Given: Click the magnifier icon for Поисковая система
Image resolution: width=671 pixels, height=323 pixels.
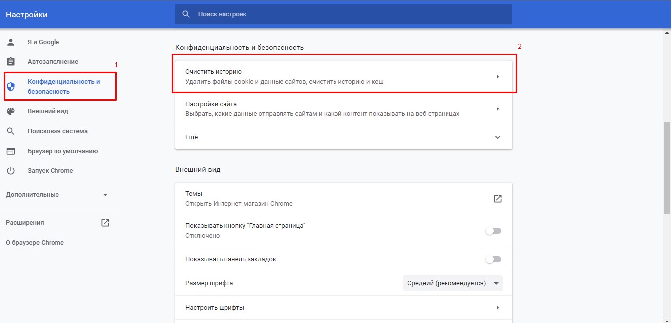Looking at the screenshot, I should click(11, 131).
